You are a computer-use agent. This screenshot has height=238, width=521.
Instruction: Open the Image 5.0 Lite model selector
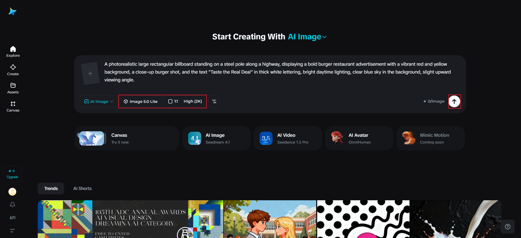[x=141, y=101]
